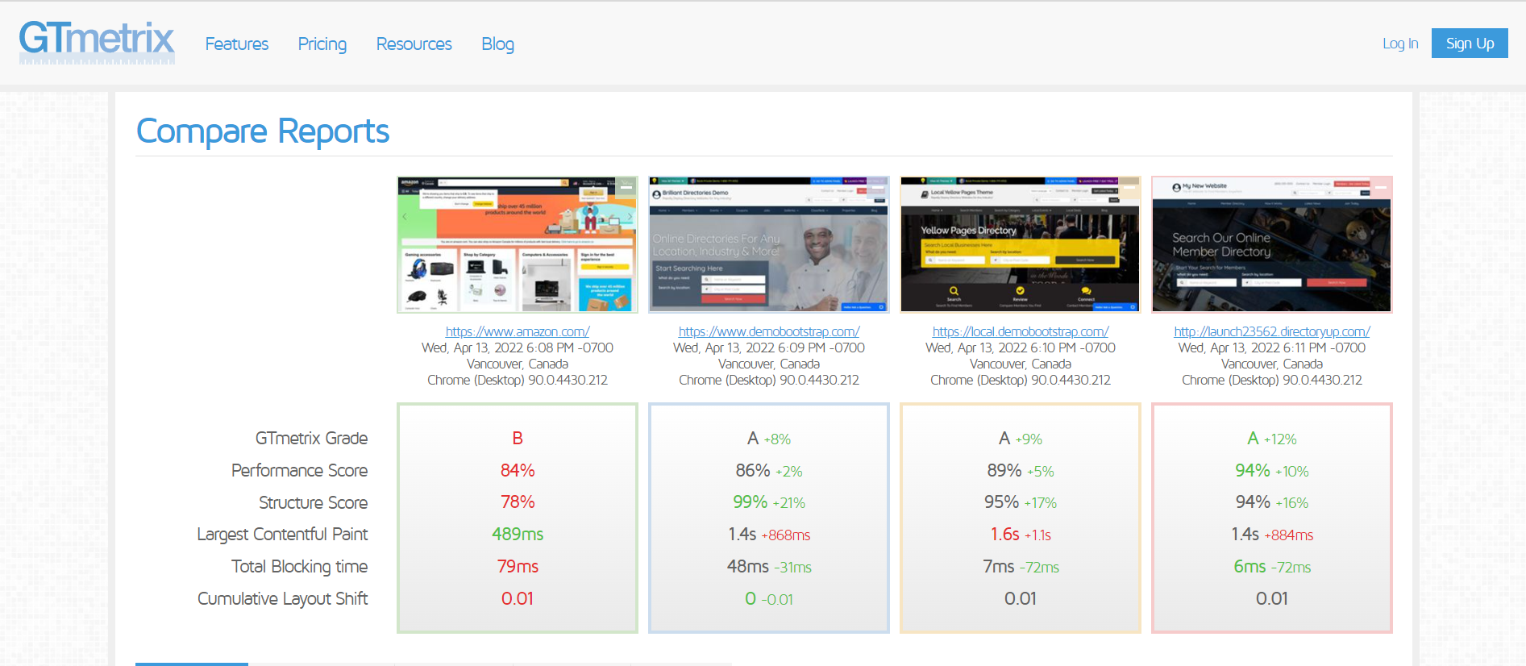
Task: Select the Structure Score row label
Action: pyautogui.click(x=313, y=502)
